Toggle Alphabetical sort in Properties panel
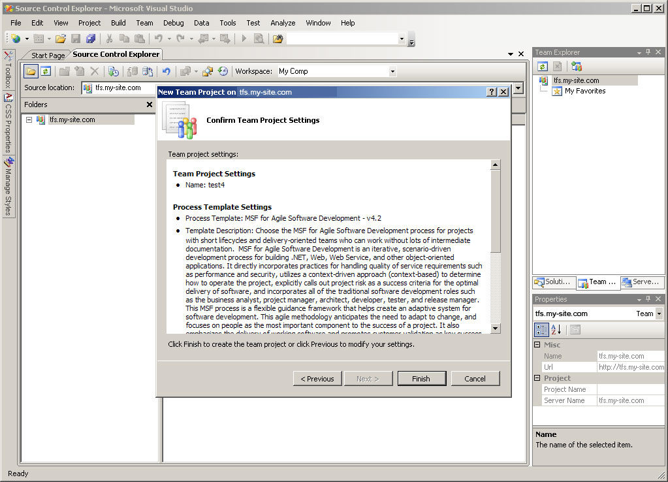 556,329
